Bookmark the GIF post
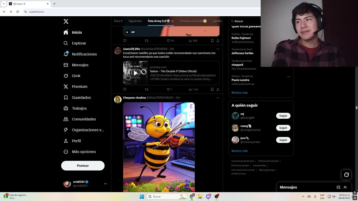 point(212,40)
